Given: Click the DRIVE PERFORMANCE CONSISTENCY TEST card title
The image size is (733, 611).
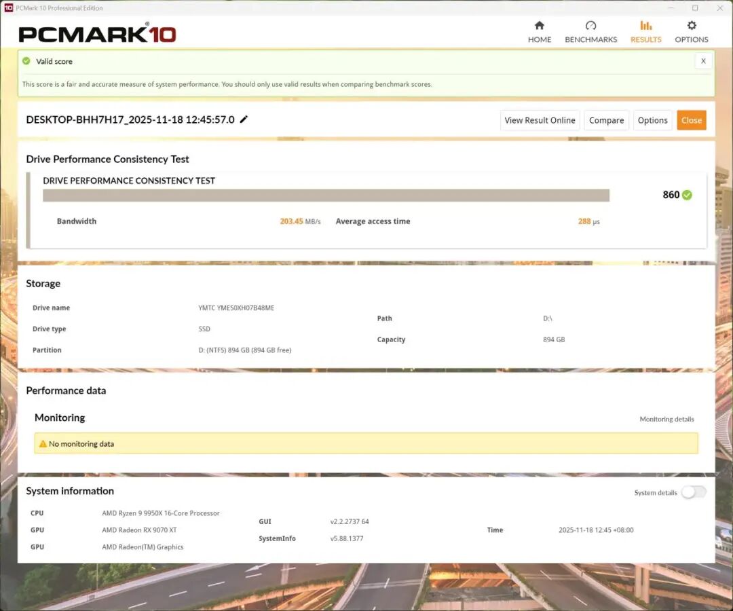Looking at the screenshot, I should tap(129, 181).
